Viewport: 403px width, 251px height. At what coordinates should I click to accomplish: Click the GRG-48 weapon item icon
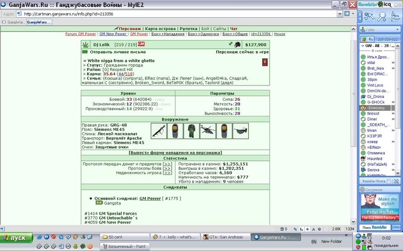click(159, 131)
